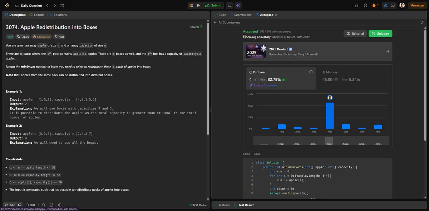Click the 4ms bar in runtime chart
This screenshot has height=211, width=429.
click(x=330, y=116)
